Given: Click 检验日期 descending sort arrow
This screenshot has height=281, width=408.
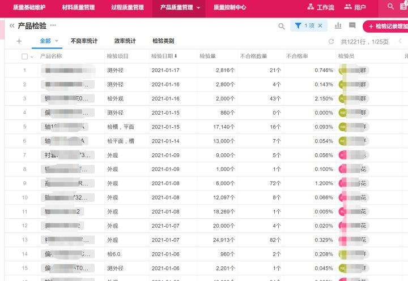Looking at the screenshot, I should [x=176, y=56].
